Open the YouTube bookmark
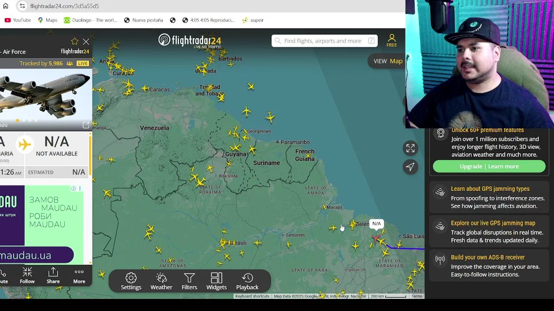Image resolution: width=554 pixels, height=311 pixels. (18, 20)
